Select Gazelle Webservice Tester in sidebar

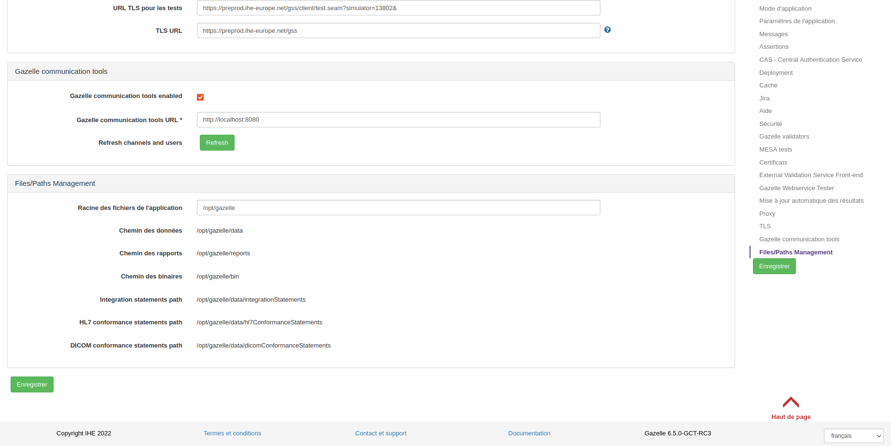(x=796, y=188)
